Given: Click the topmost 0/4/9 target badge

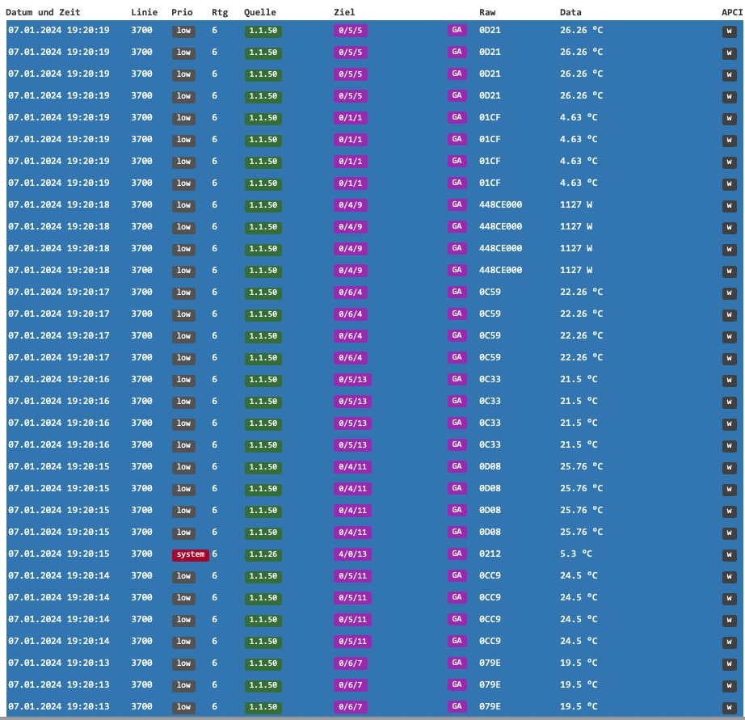Looking at the screenshot, I should [x=351, y=205].
